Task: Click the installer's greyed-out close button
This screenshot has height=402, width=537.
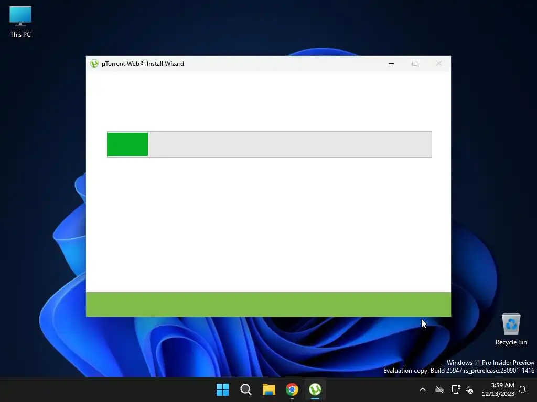Action: (x=439, y=63)
